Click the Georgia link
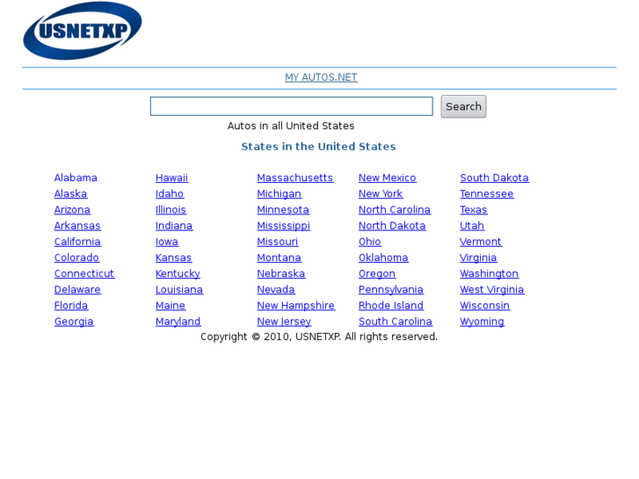 [74, 321]
